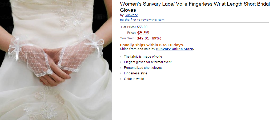Click the "Fingerless style" bullet point
Image resolution: width=273 pixels, height=120 pixels.
click(x=135, y=73)
